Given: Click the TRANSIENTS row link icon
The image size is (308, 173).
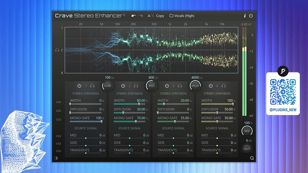Looking at the screenshot, I should pyautogui.click(x=59, y=151).
